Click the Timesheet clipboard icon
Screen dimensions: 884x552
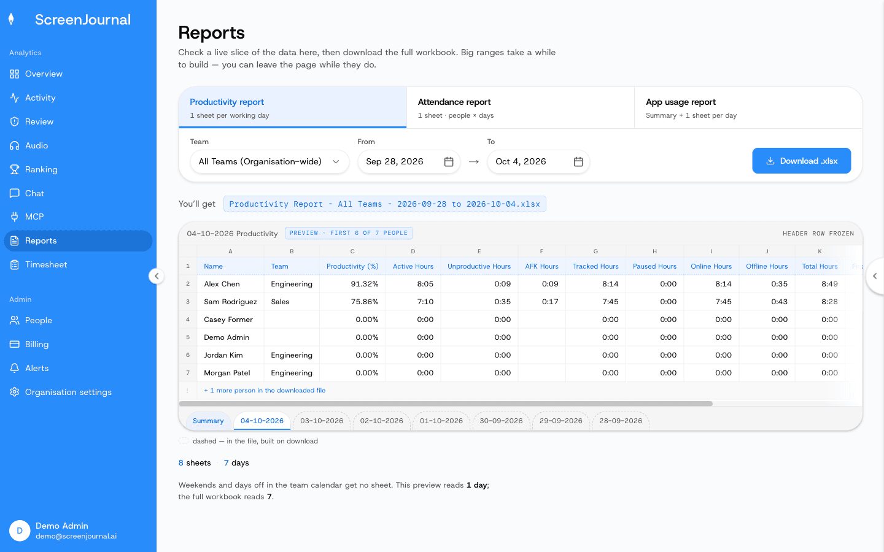click(15, 265)
